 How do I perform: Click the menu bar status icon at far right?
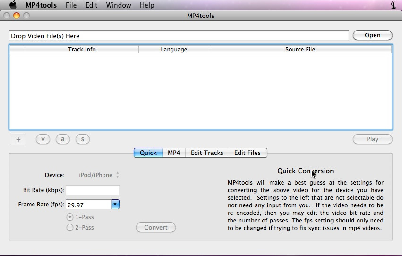(x=393, y=5)
